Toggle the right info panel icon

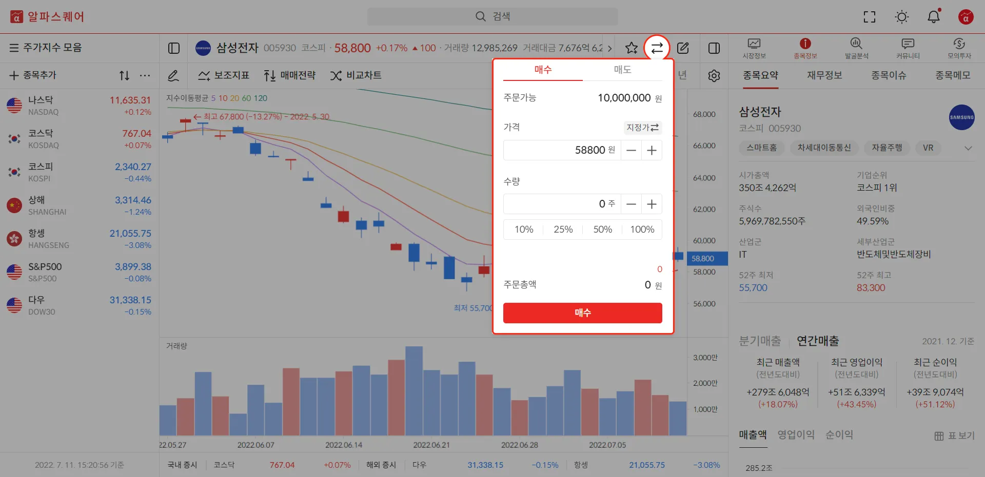coord(714,48)
